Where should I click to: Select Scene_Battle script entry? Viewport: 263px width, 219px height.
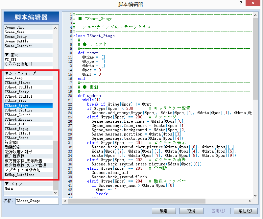[28, 41]
